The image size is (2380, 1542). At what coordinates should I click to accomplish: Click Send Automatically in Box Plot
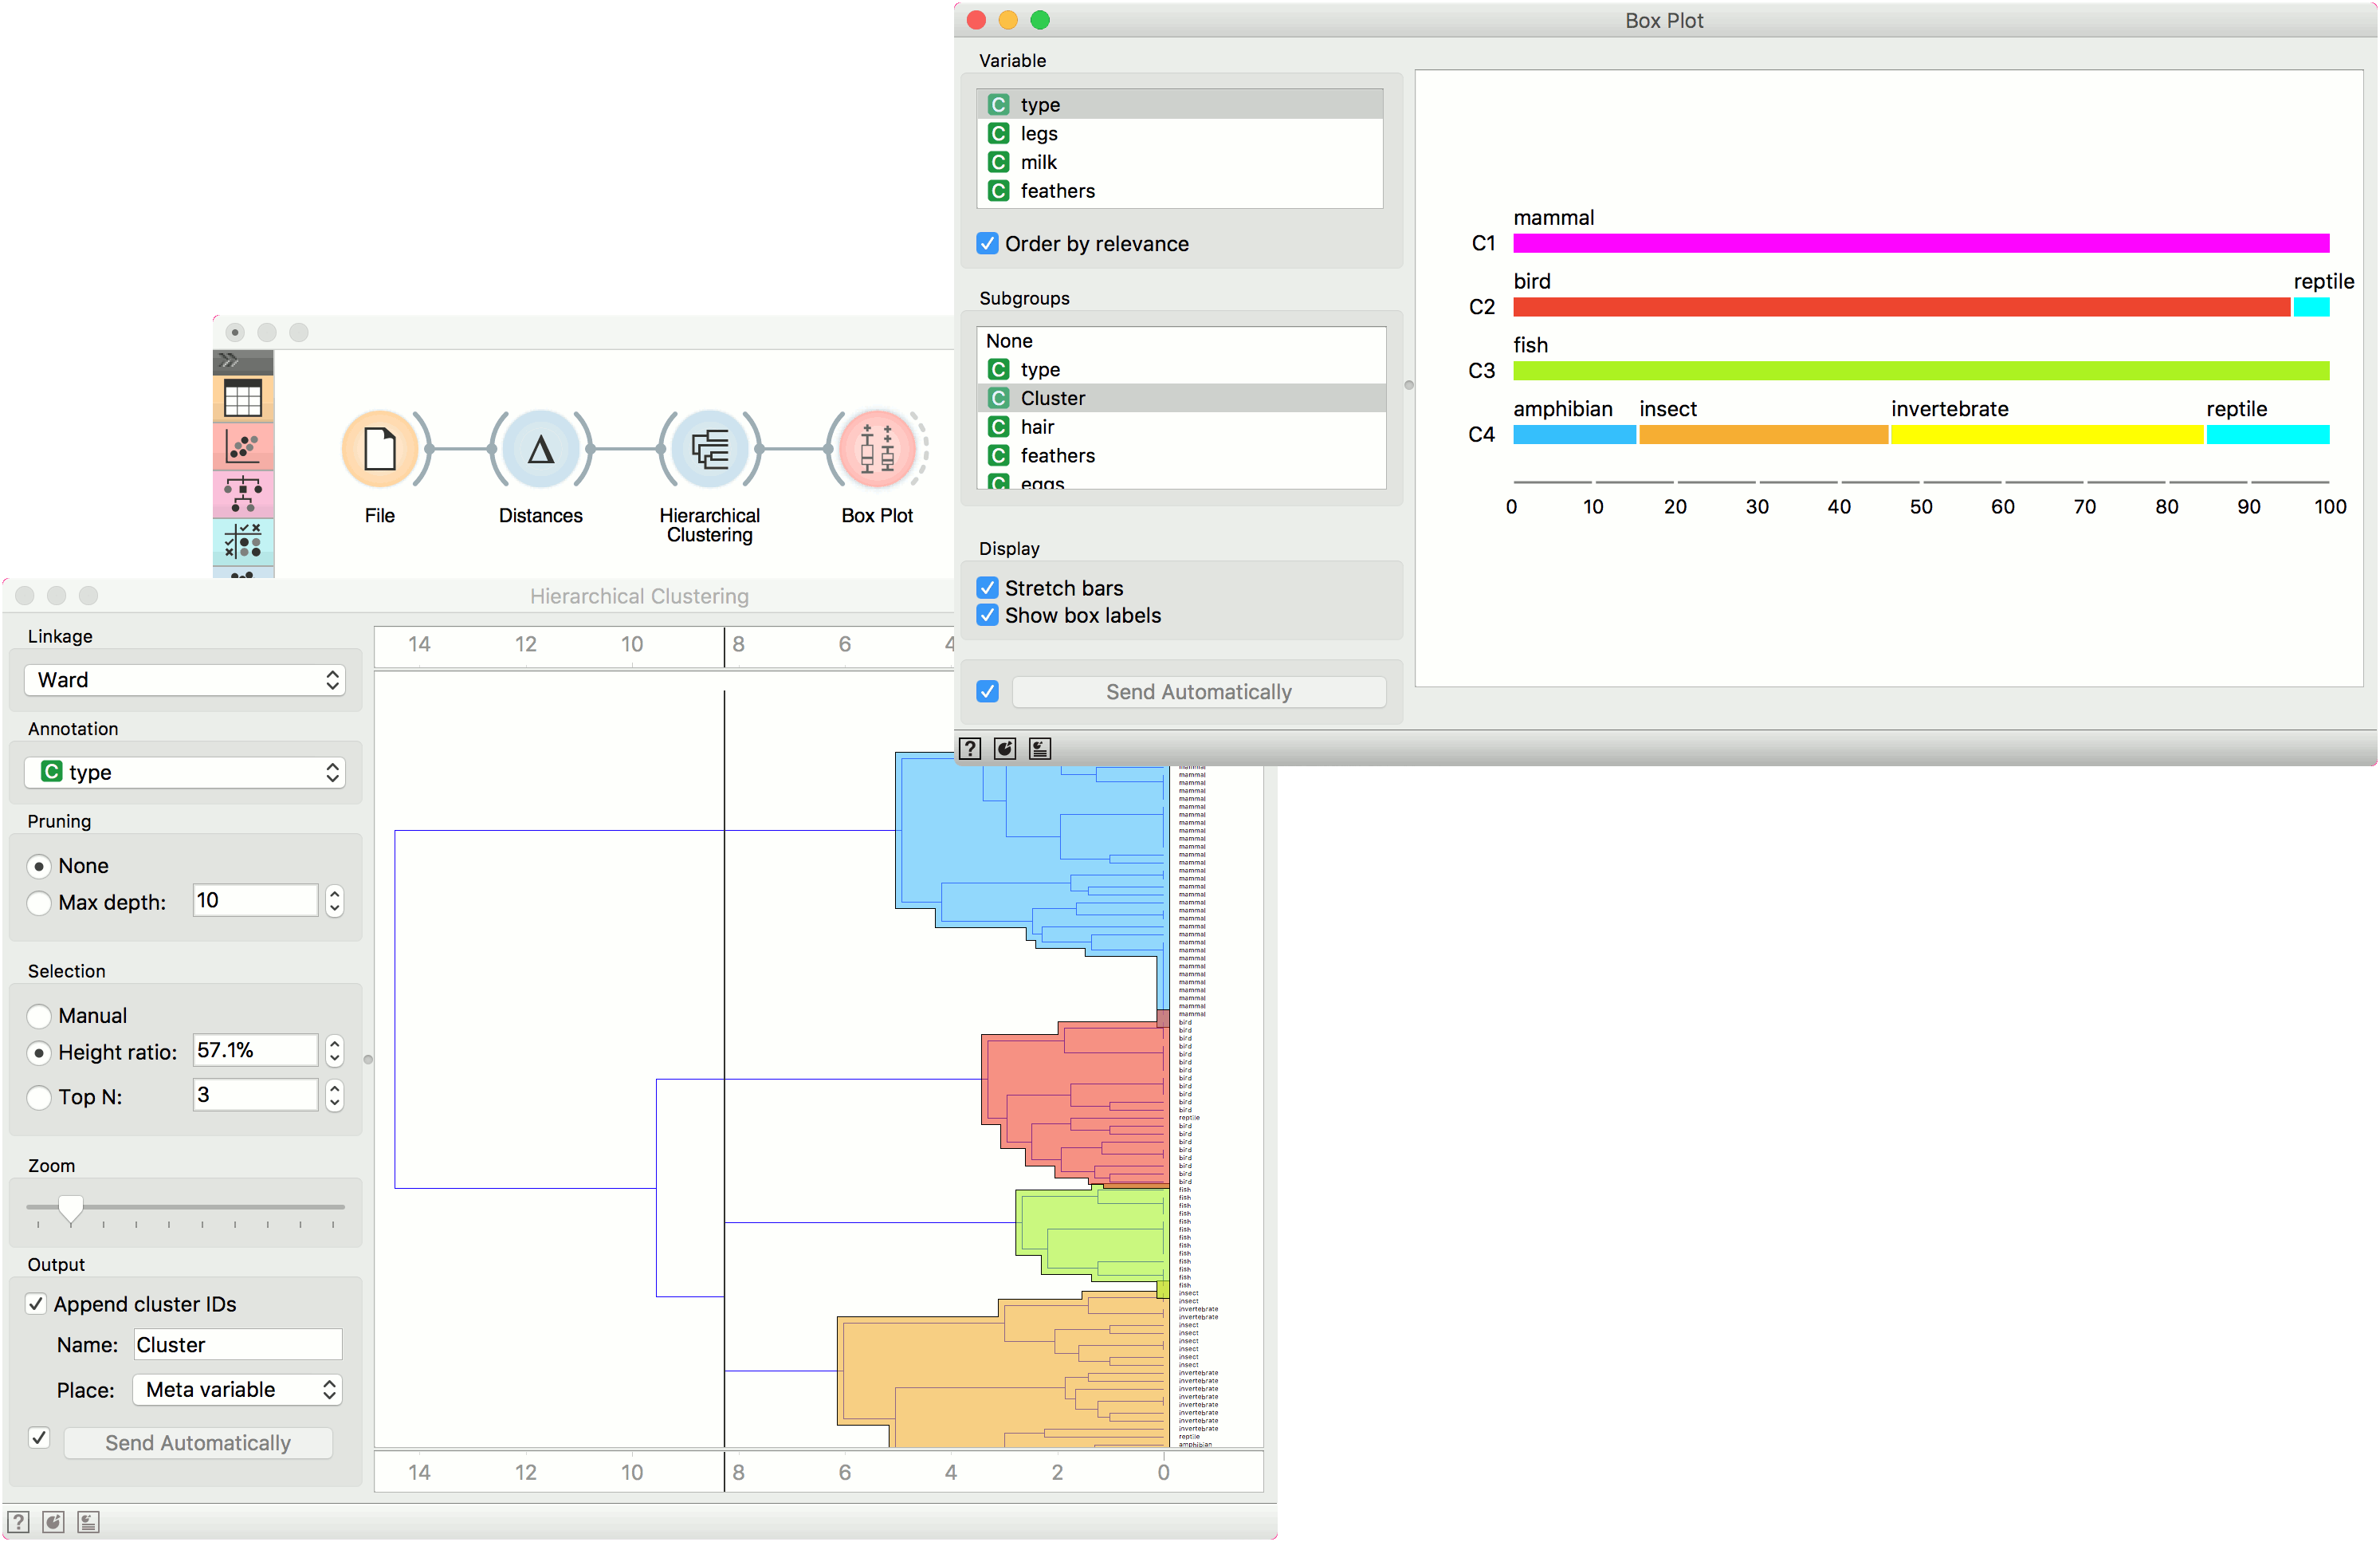[x=1198, y=692]
